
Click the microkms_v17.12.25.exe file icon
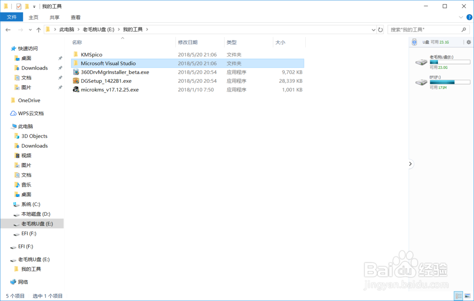pos(76,89)
